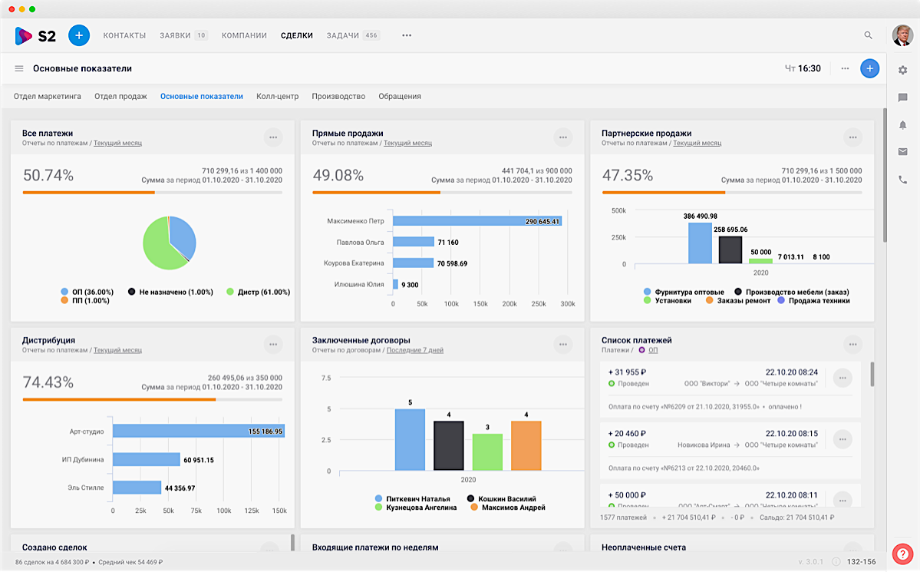The width and height of the screenshot is (920, 572).
Task: Open options menu for Список платежей widget
Action: click(852, 344)
